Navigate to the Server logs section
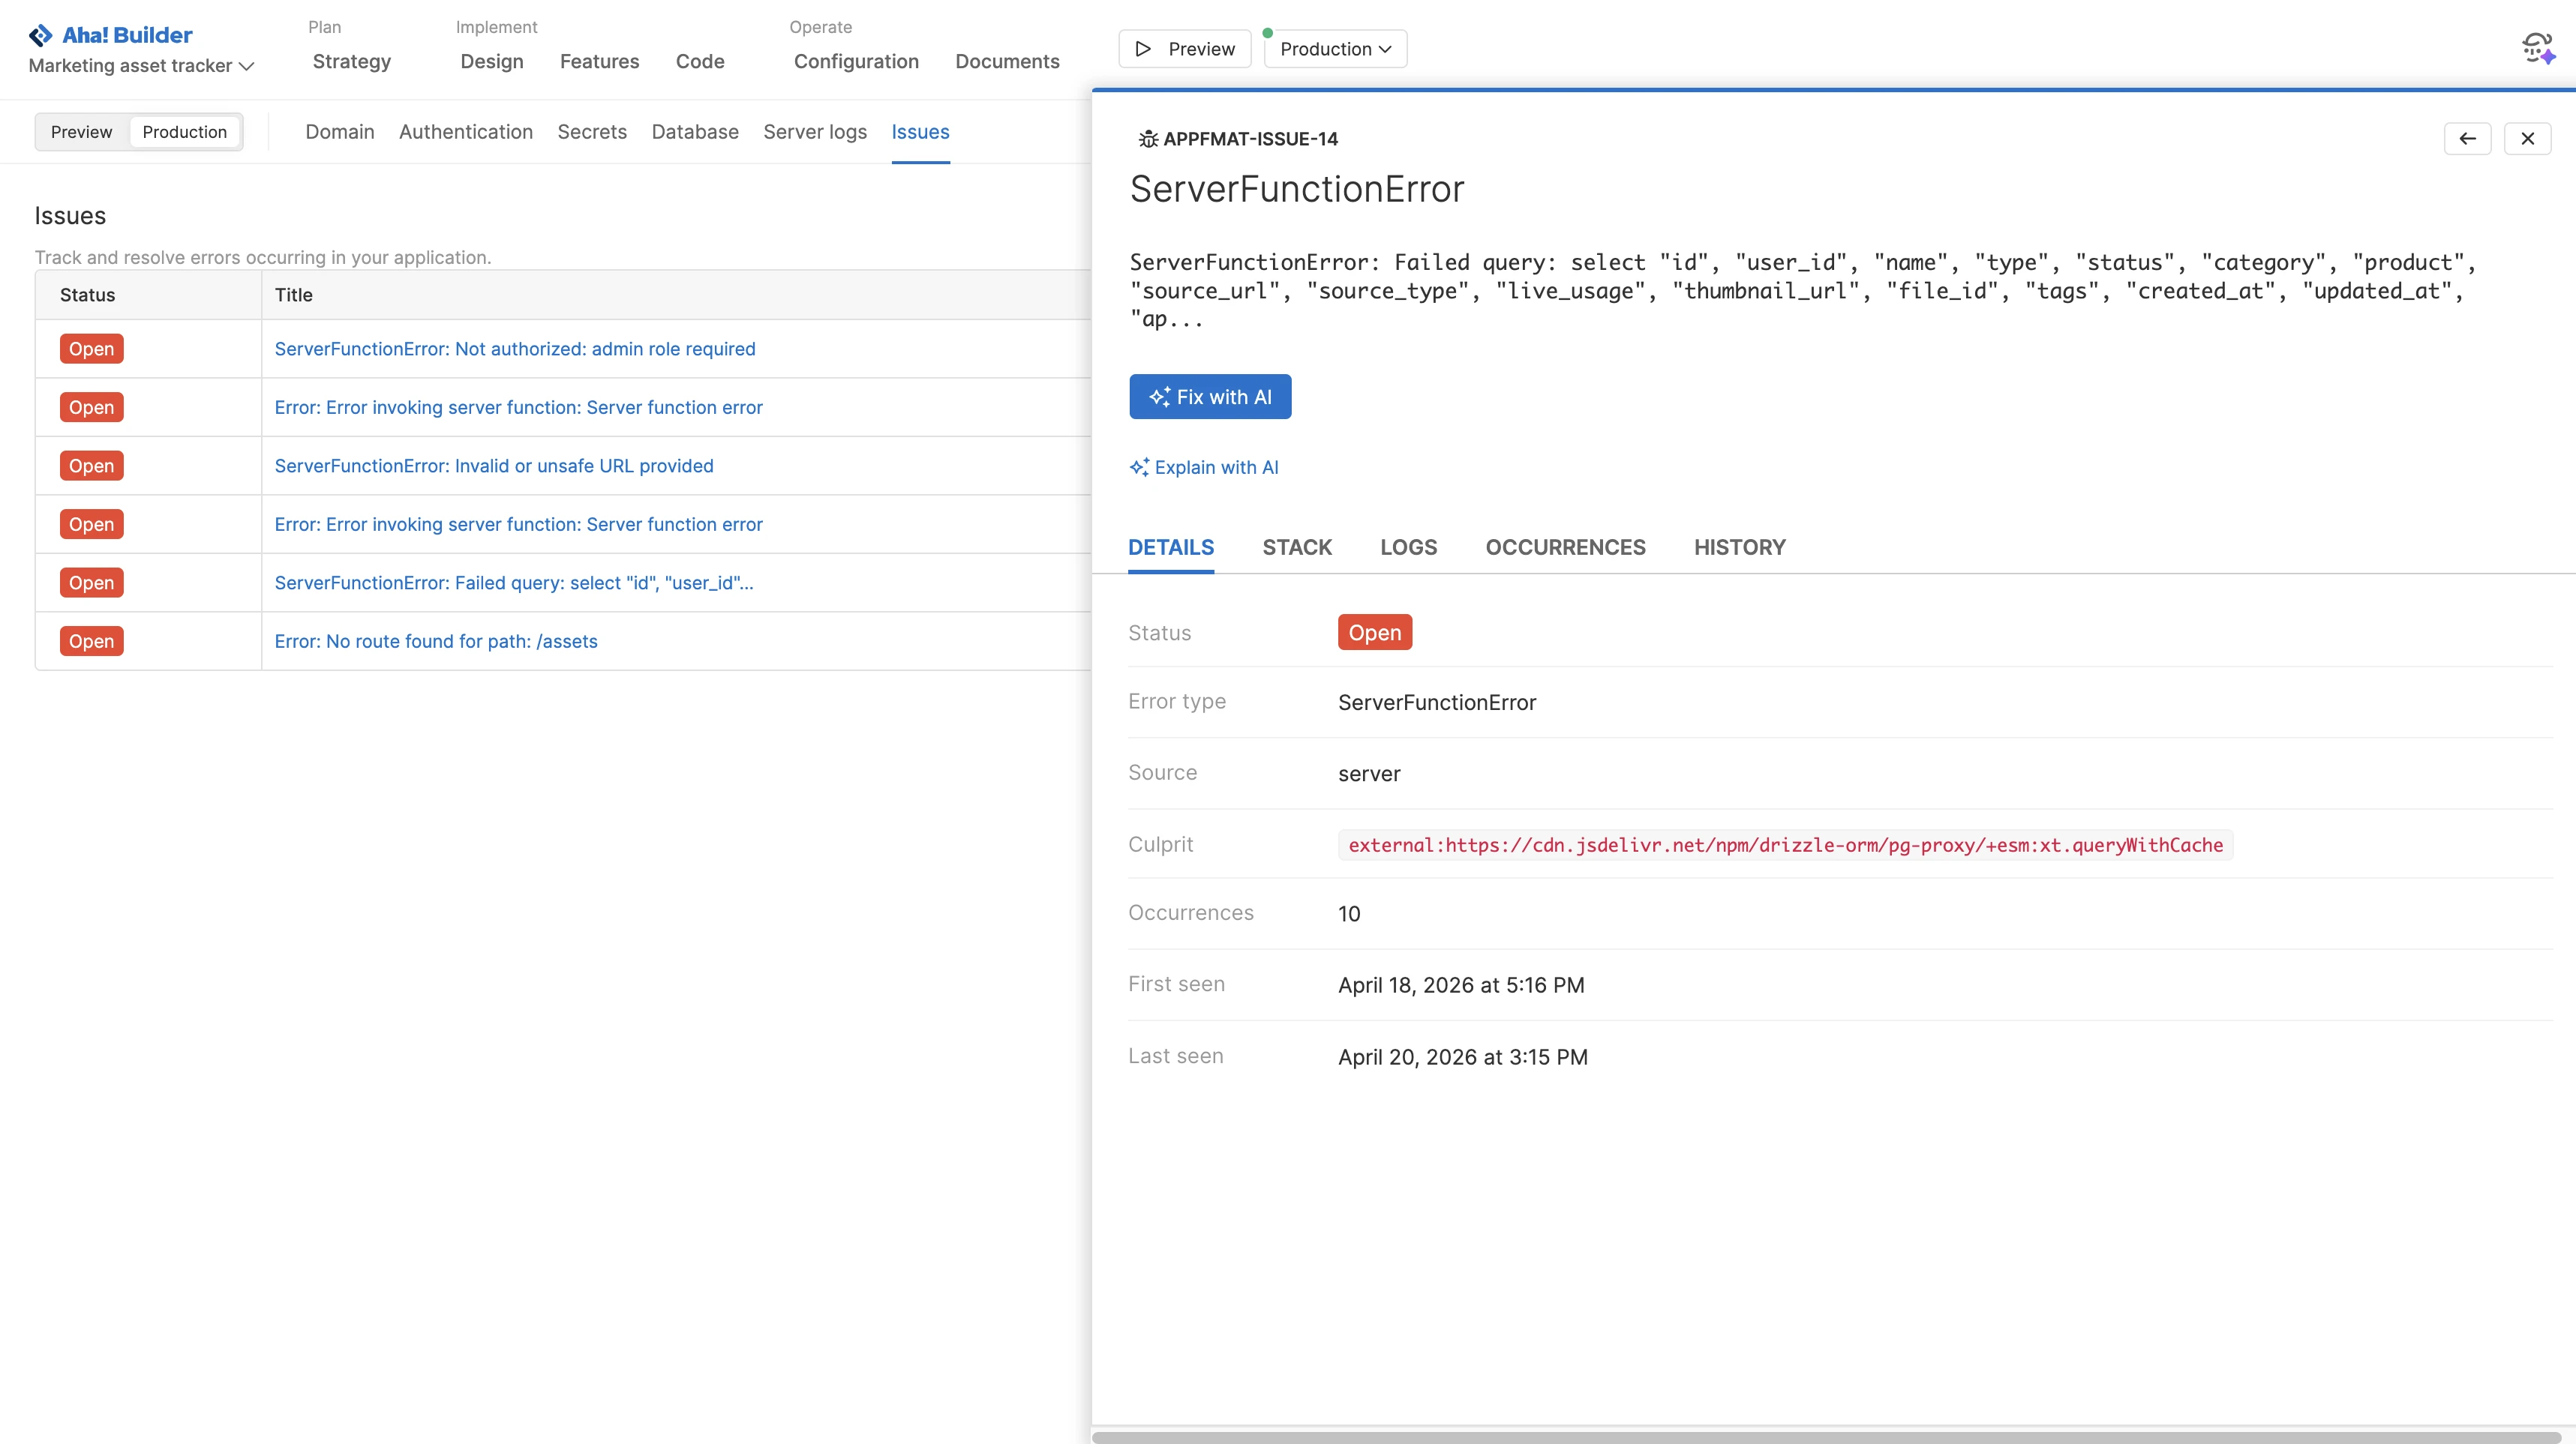 (x=815, y=132)
